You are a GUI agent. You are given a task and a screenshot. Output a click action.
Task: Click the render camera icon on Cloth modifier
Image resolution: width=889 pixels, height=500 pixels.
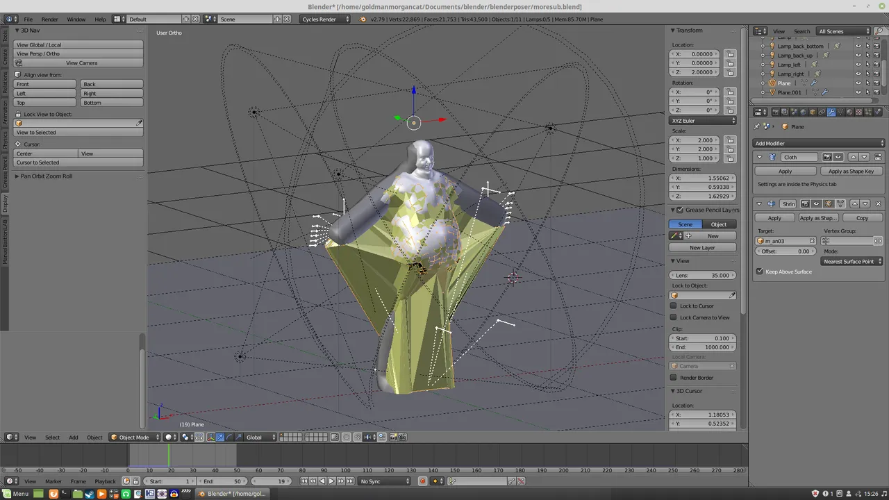[x=827, y=157]
